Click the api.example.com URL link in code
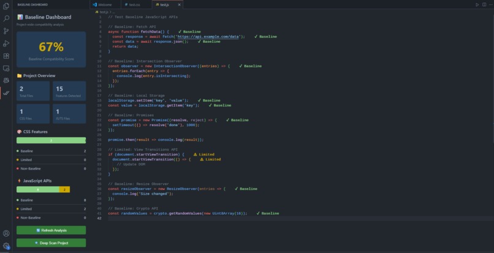This screenshot has width=494, height=253. pyautogui.click(x=208, y=37)
